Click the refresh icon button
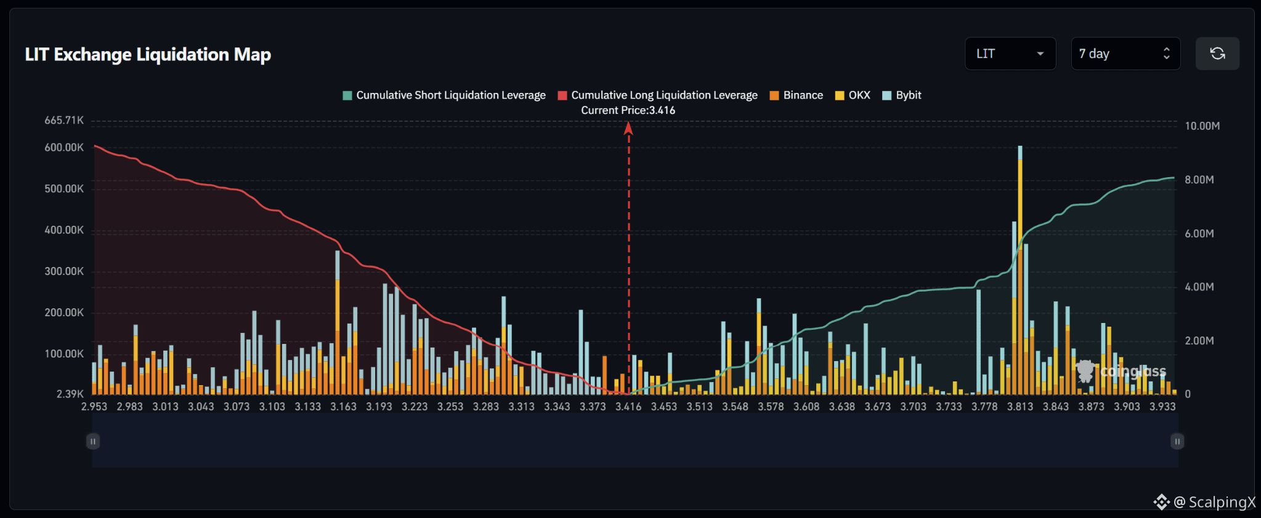 1217,54
